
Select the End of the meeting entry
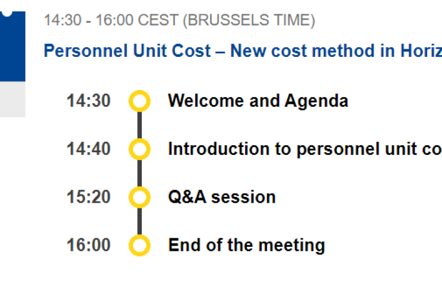(246, 246)
